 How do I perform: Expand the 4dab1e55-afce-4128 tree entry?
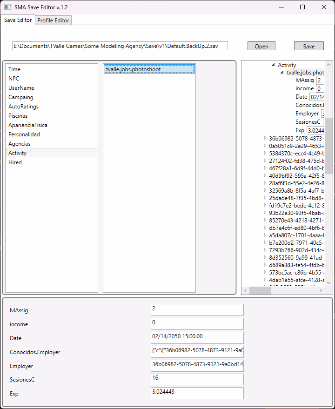pyautogui.click(x=265, y=280)
